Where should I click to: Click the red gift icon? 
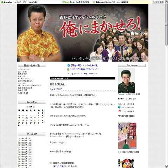[119, 111]
